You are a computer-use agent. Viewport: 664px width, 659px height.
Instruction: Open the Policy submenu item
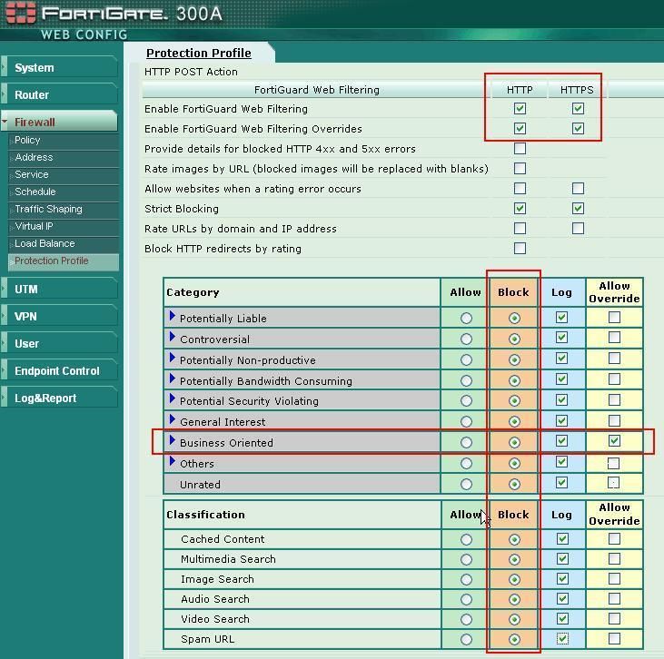click(64, 140)
